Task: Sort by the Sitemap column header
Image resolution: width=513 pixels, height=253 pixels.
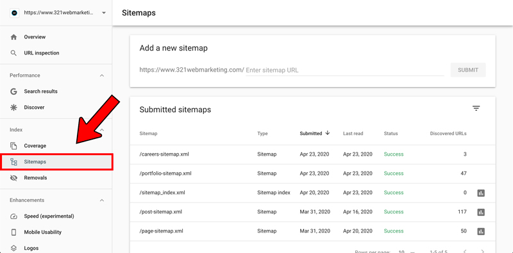Action: (x=148, y=133)
